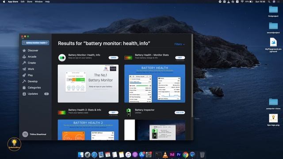The width and height of the screenshot is (283, 159).
Task: Open the Apple menu
Action: pyautogui.click(x=4, y=2)
